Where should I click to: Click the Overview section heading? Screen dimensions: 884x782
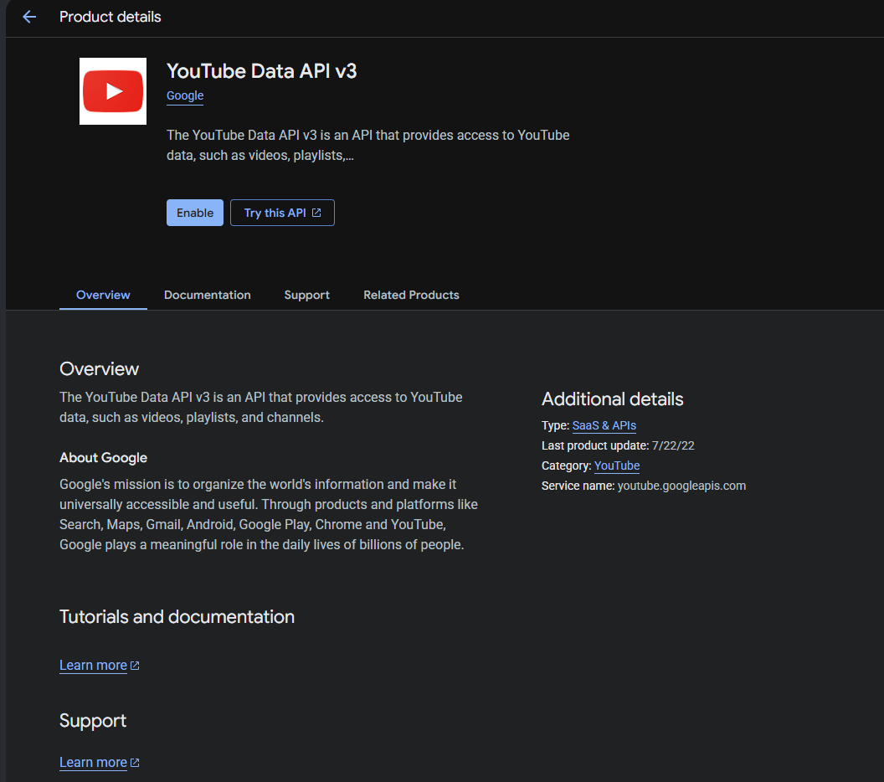[x=100, y=368]
